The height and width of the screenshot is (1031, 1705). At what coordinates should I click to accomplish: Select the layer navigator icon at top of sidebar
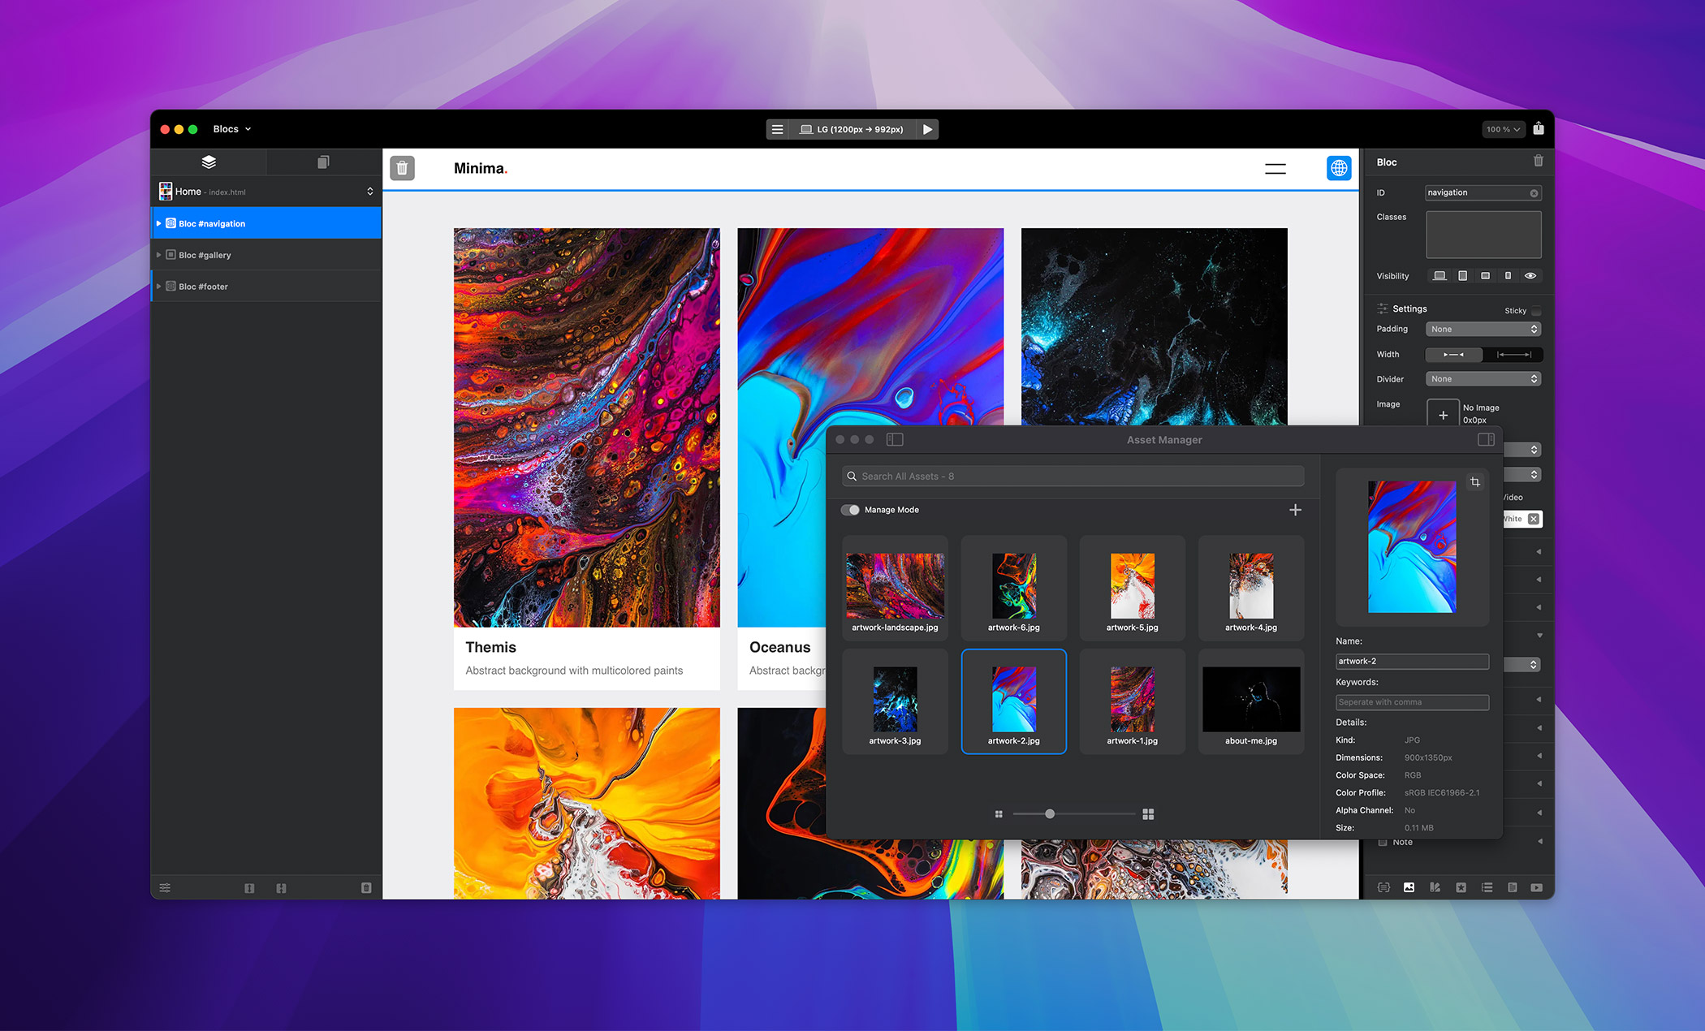click(x=208, y=162)
